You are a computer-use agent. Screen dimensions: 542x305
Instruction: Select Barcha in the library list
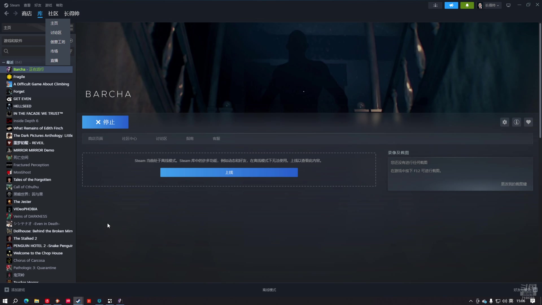click(36, 69)
